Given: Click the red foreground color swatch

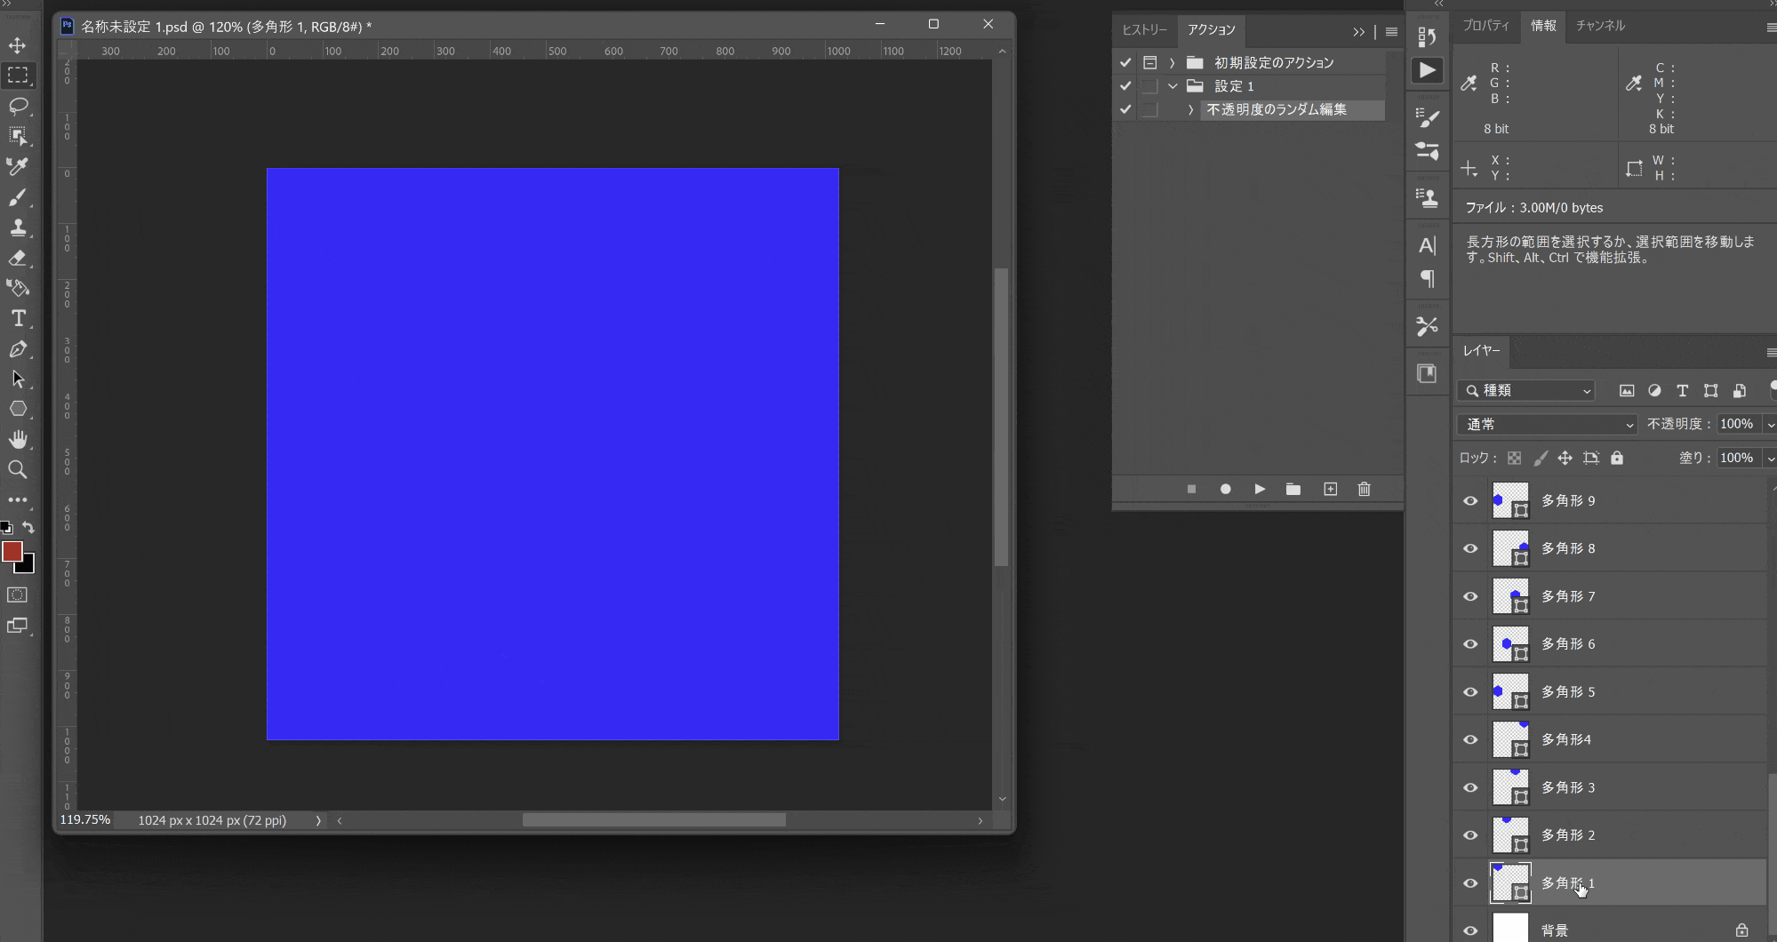Looking at the screenshot, I should point(11,551).
